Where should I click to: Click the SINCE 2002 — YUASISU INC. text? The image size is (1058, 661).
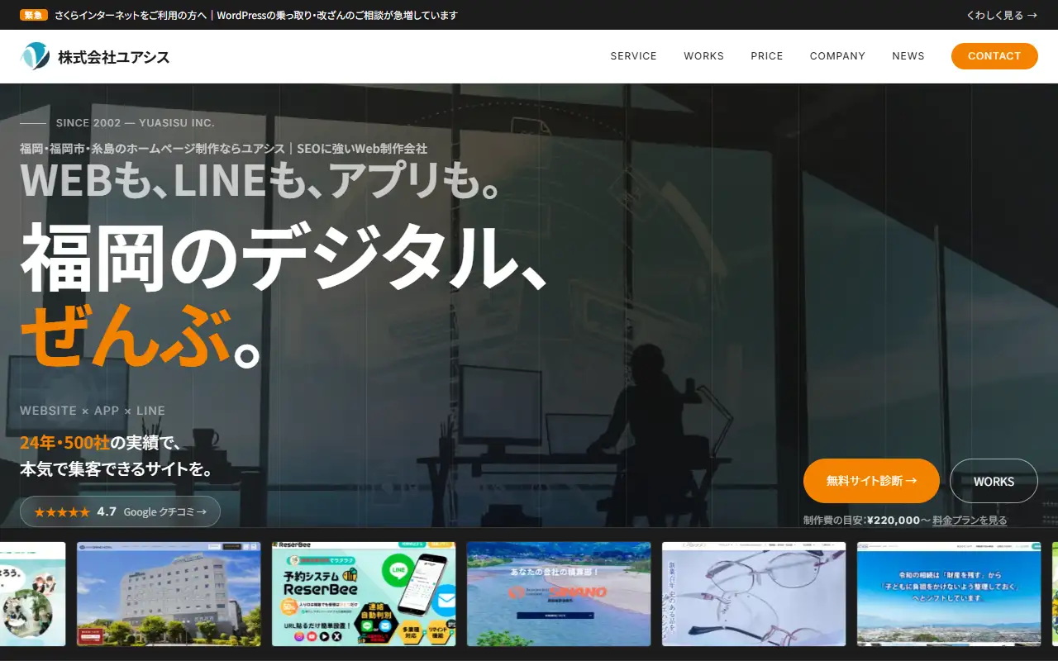pyautogui.click(x=136, y=123)
